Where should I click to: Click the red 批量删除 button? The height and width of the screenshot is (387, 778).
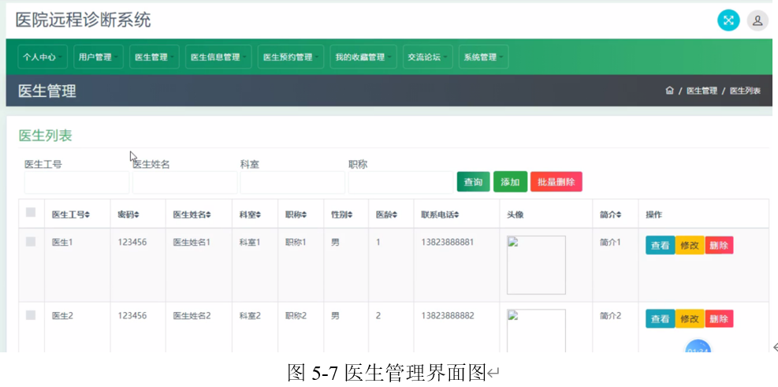pyautogui.click(x=557, y=182)
